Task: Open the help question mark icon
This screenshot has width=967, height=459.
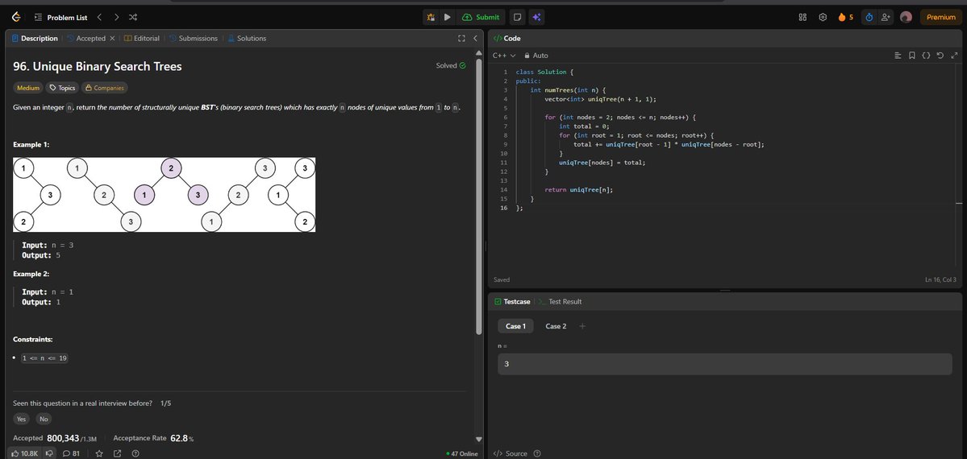Action: point(135,453)
